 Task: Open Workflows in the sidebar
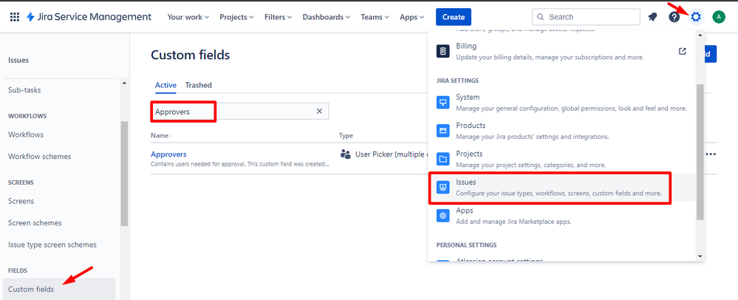pyautogui.click(x=26, y=134)
